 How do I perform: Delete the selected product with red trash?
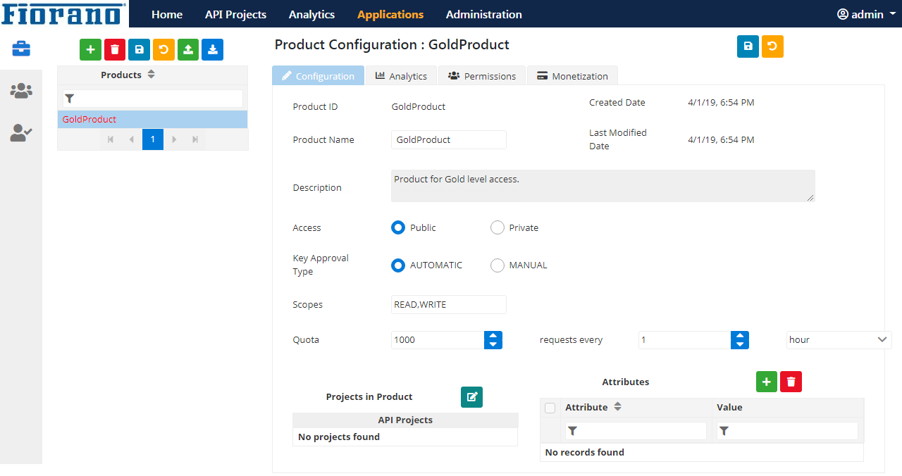point(115,49)
